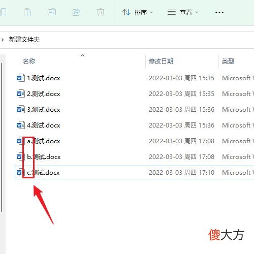Open the three-dot more options menu
Screen dimensions: 254x254
point(219,13)
